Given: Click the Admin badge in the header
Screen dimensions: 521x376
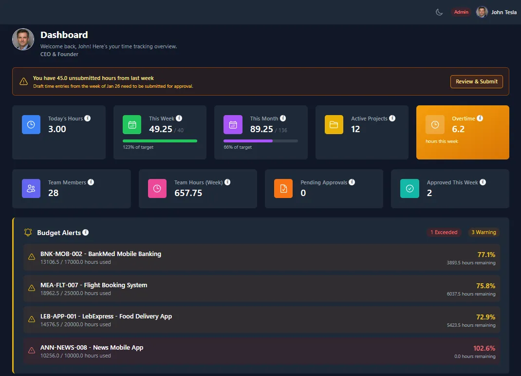Looking at the screenshot, I should click(461, 12).
